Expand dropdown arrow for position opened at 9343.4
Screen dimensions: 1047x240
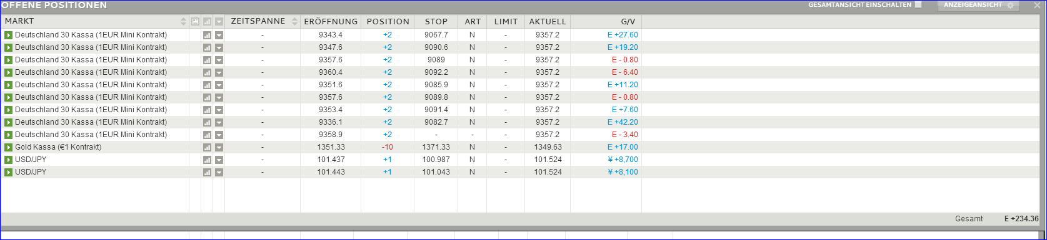coord(219,35)
